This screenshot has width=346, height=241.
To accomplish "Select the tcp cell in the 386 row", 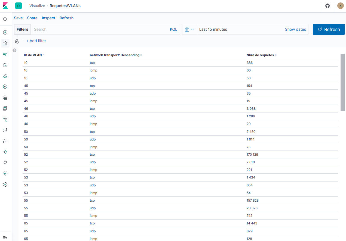I will 92,62.
